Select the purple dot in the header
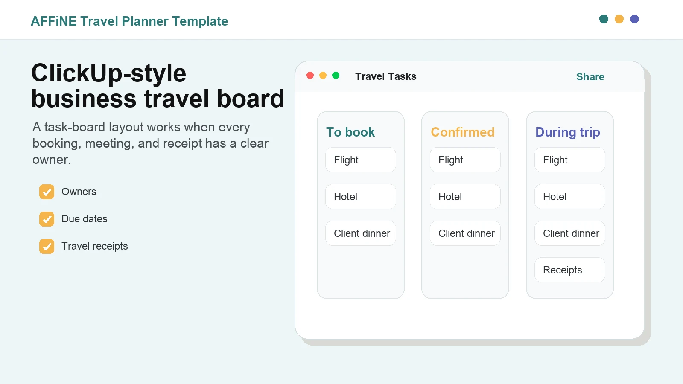This screenshot has height=384, width=683. [x=634, y=19]
